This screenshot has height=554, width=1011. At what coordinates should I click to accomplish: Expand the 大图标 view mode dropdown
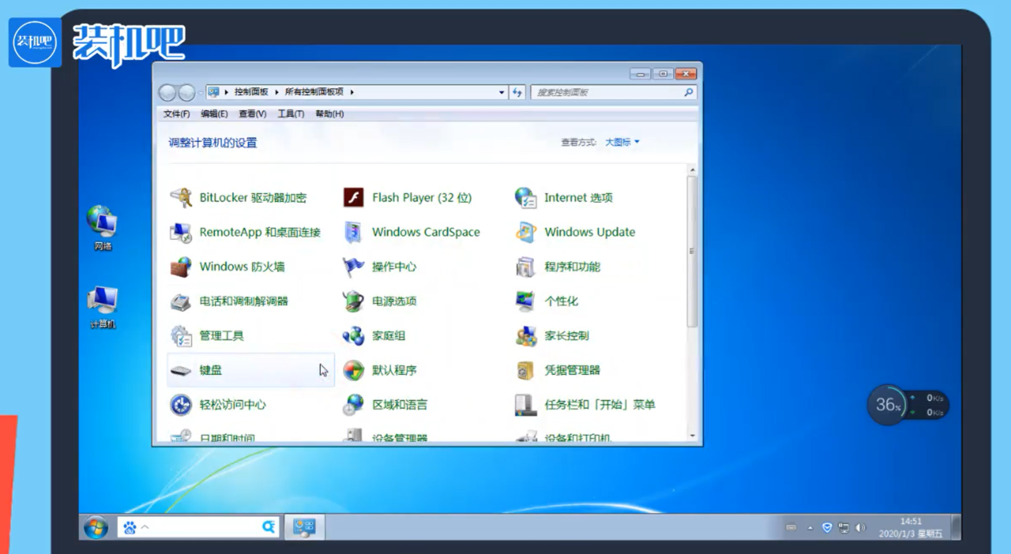(x=622, y=142)
